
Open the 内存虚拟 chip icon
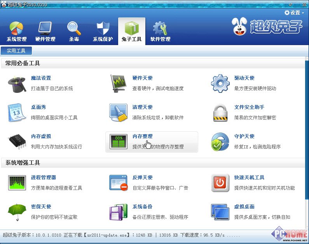tap(17, 141)
